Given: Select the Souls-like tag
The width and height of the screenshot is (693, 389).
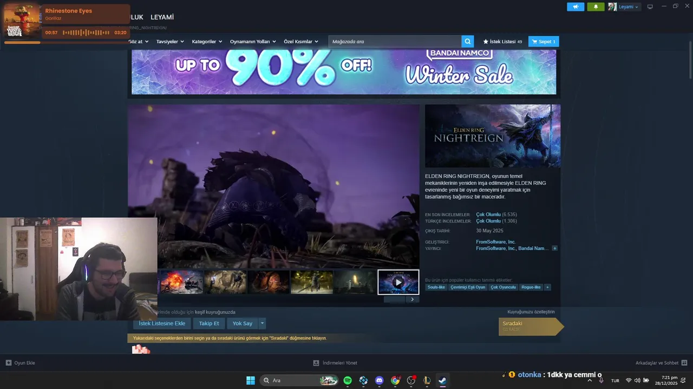Looking at the screenshot, I should tap(436, 287).
